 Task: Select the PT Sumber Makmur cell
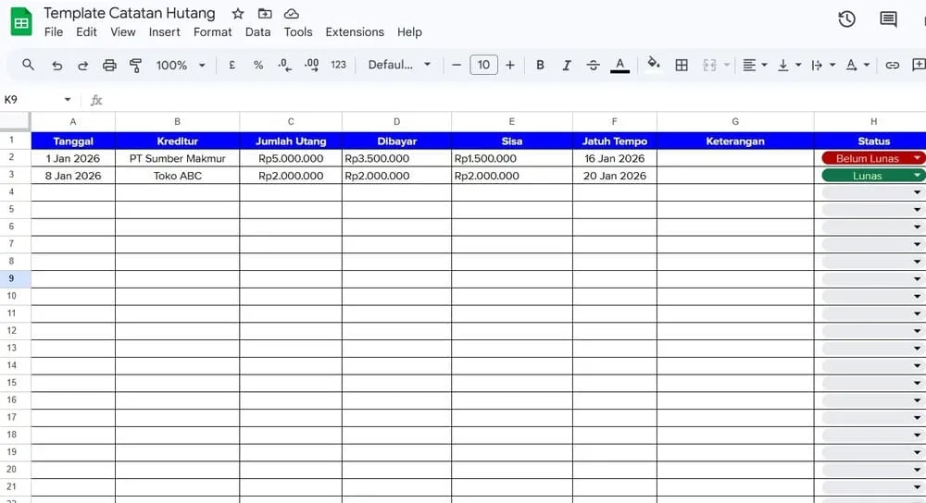pos(177,158)
